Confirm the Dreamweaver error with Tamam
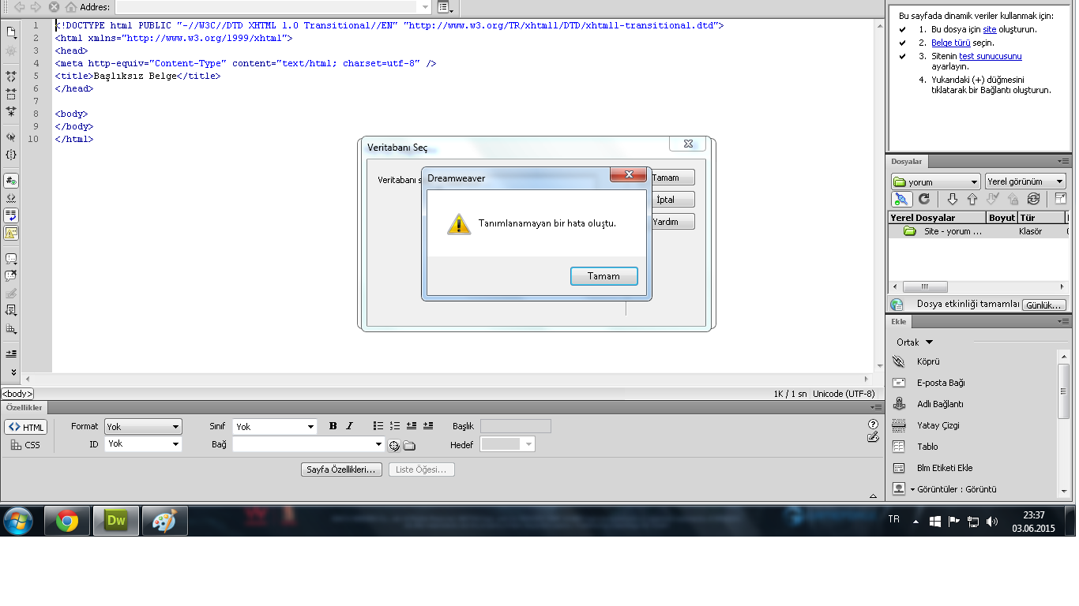1079x606 pixels. pyautogui.click(x=603, y=276)
